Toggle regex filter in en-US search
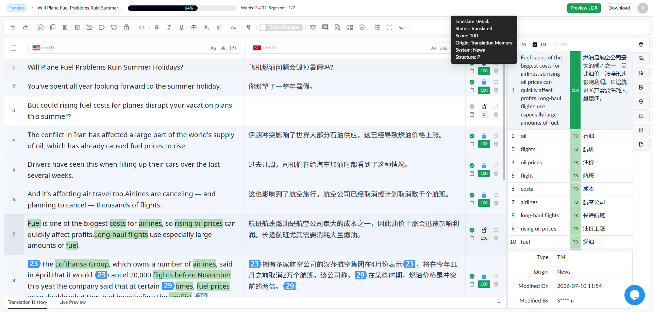Image resolution: width=653 pixels, height=312 pixels. (x=233, y=48)
